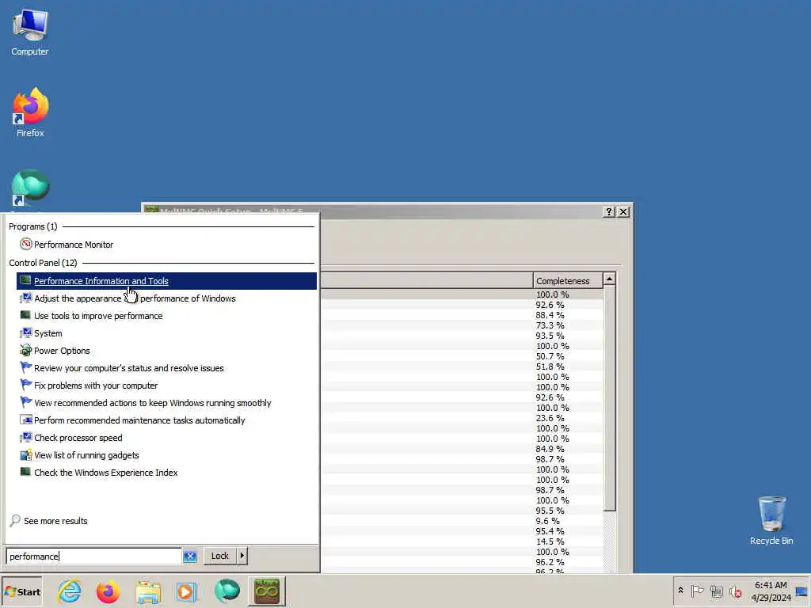
Task: Click the Show desktop button at the taskbar edge
Action: [x=803, y=591]
